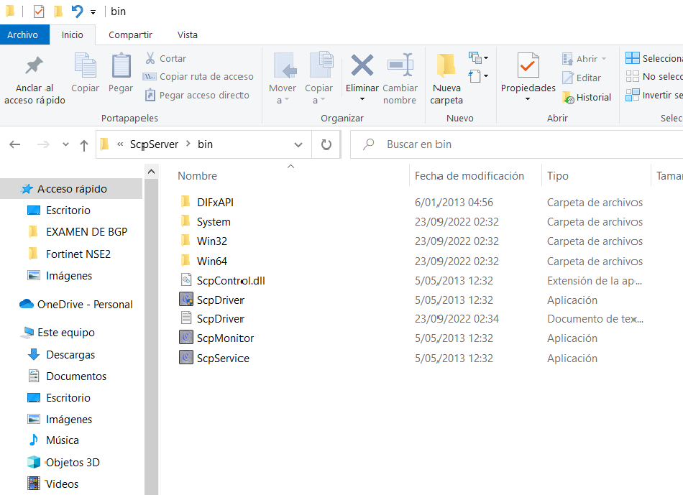Click Invertir selección icon
This screenshot has height=495, width=683.
tap(633, 95)
